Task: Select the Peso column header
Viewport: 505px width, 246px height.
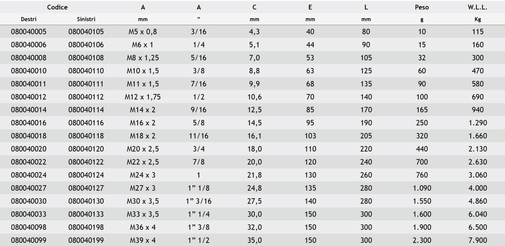Action: click(x=422, y=7)
